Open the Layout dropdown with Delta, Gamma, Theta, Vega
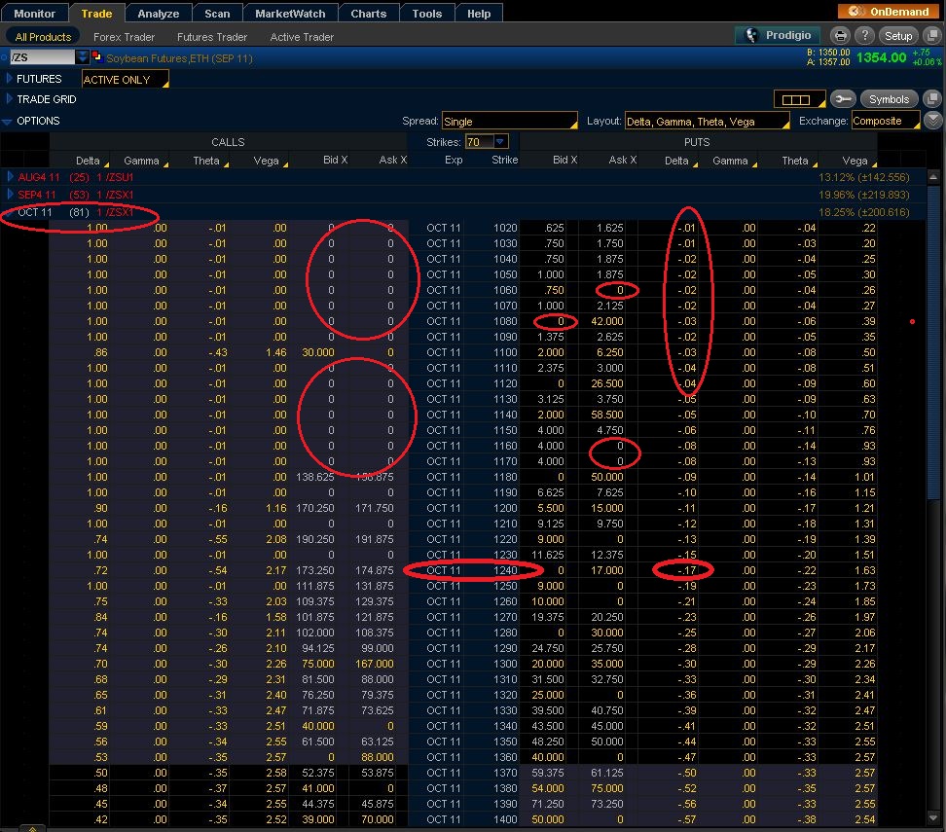 point(708,122)
